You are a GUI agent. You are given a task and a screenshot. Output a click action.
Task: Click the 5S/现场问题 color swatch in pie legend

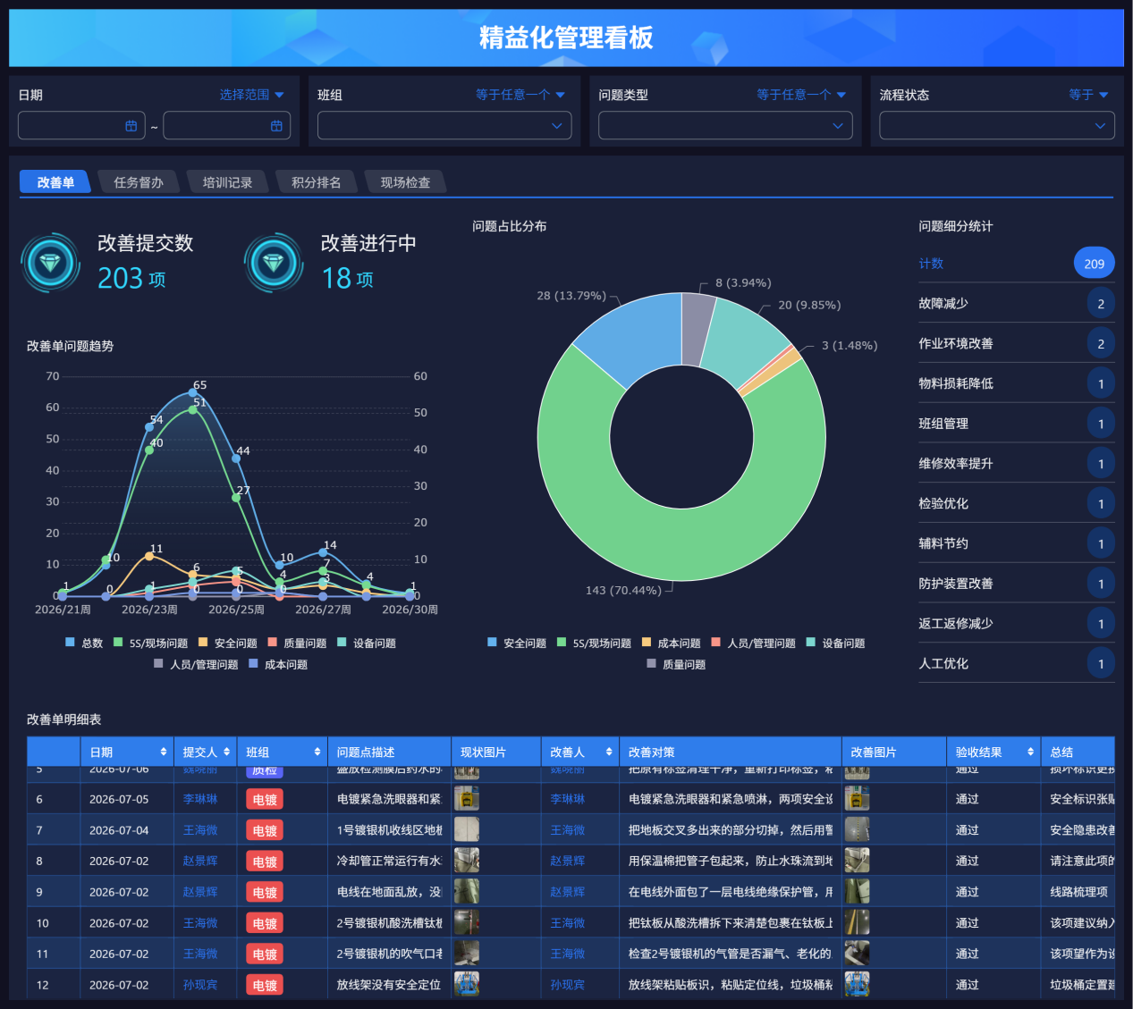pyautogui.click(x=562, y=643)
